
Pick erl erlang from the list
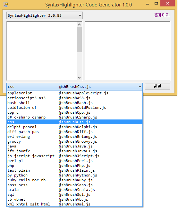74,137
